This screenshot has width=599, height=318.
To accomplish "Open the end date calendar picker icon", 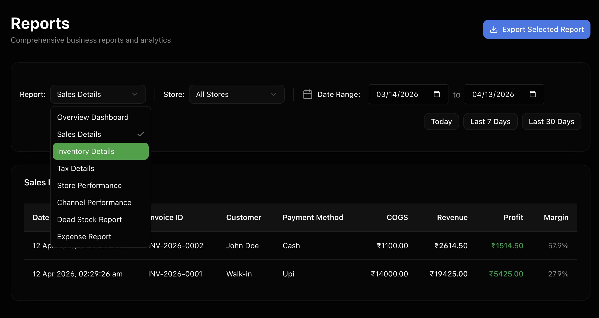I will (532, 94).
